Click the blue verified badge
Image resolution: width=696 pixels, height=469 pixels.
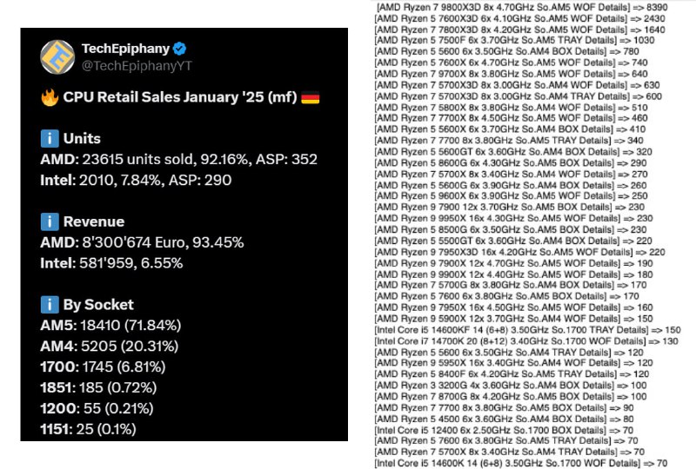(180, 49)
